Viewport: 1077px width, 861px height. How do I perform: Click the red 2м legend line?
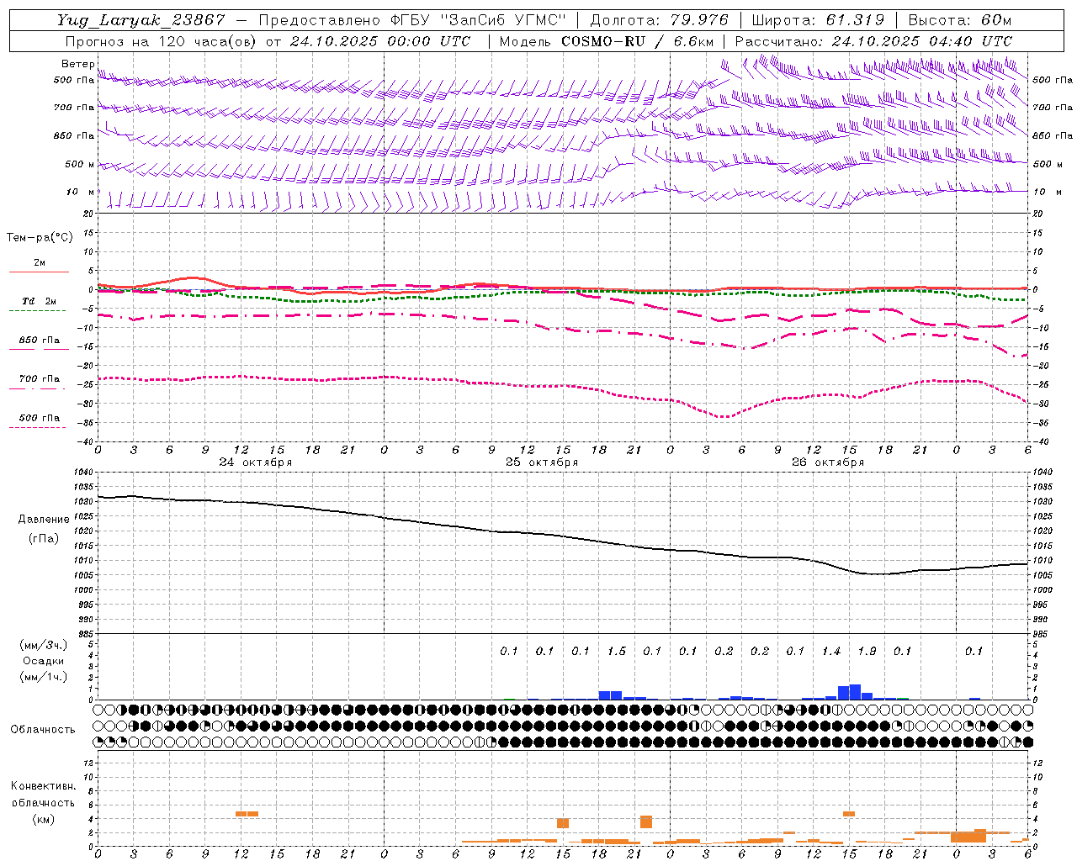[x=39, y=272]
